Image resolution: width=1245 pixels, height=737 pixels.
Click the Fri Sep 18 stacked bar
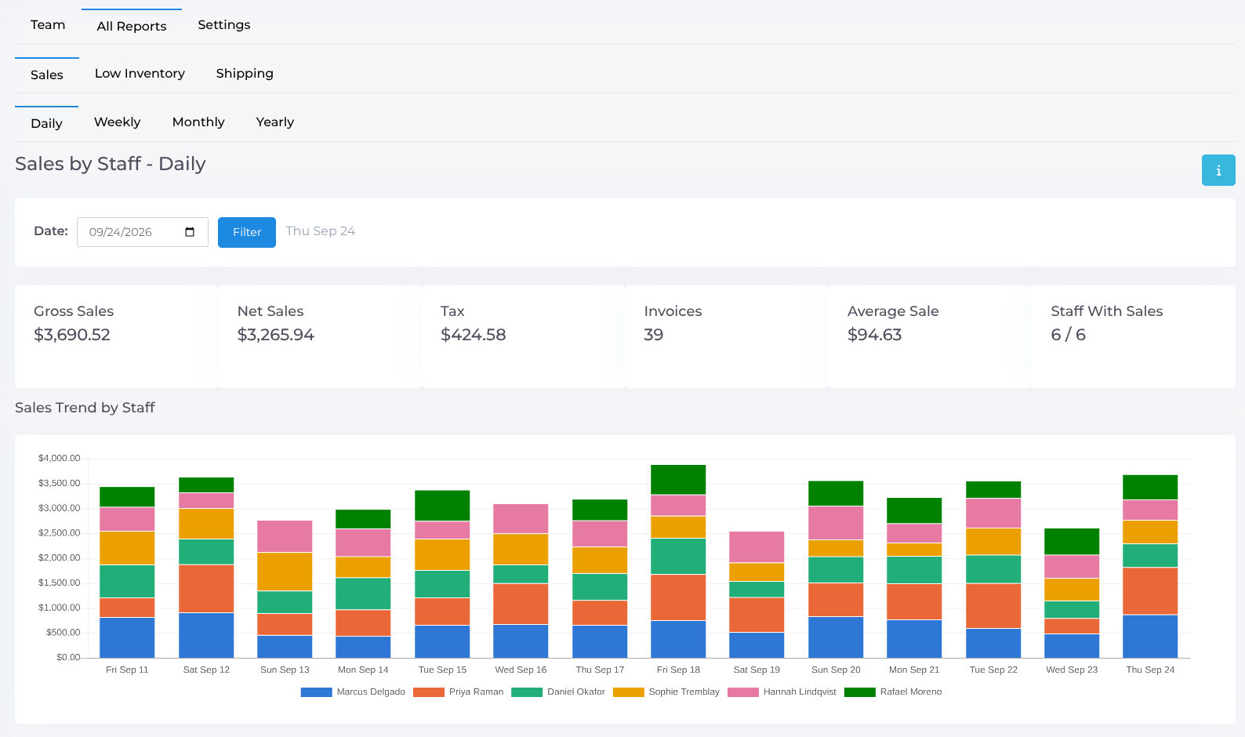678,561
